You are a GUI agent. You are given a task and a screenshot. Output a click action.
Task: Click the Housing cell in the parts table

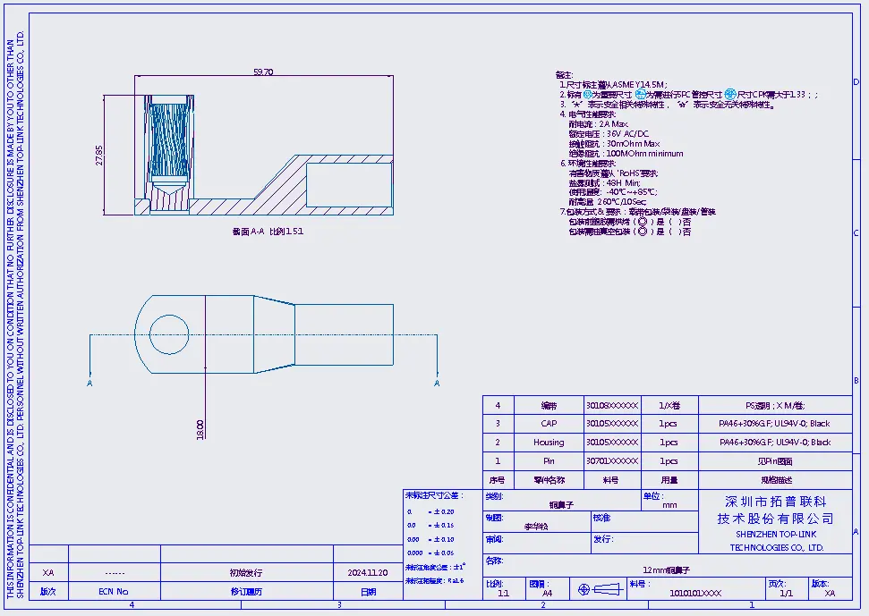coord(549,443)
